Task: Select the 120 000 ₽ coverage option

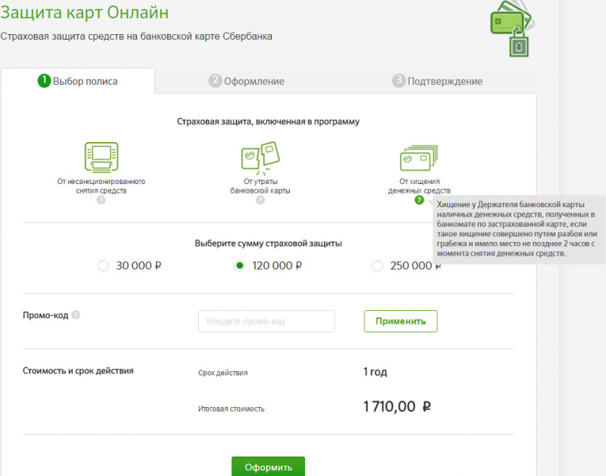Action: tap(239, 267)
